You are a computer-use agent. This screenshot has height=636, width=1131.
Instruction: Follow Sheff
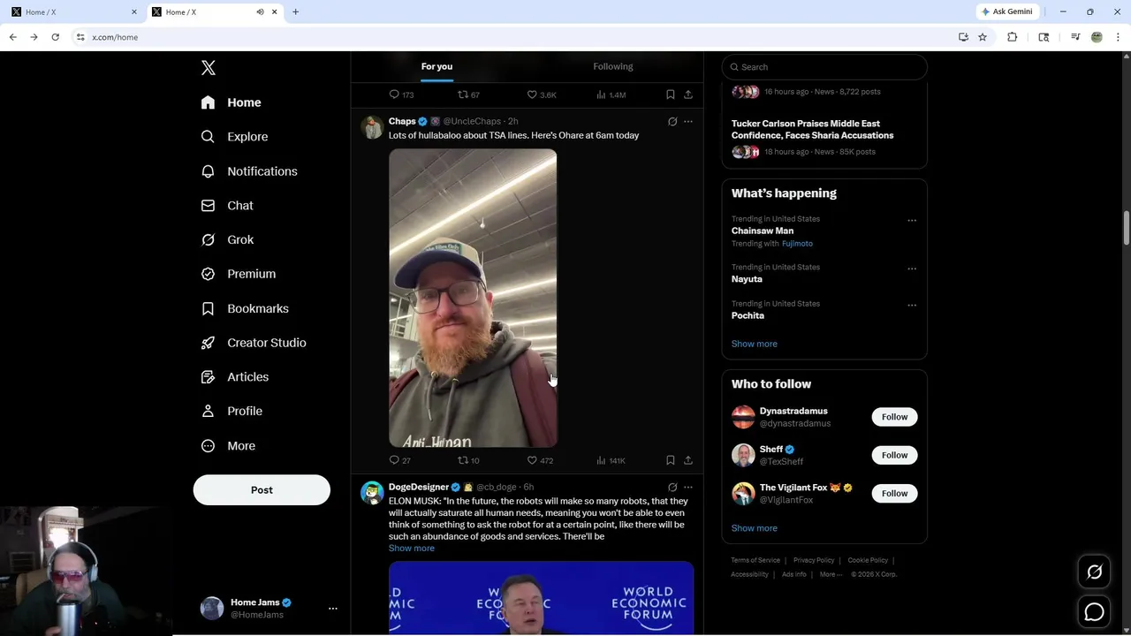pyautogui.click(x=894, y=455)
